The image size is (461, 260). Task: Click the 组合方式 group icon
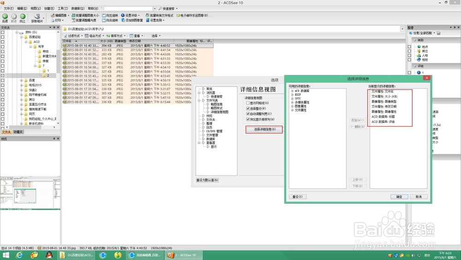tap(87, 36)
